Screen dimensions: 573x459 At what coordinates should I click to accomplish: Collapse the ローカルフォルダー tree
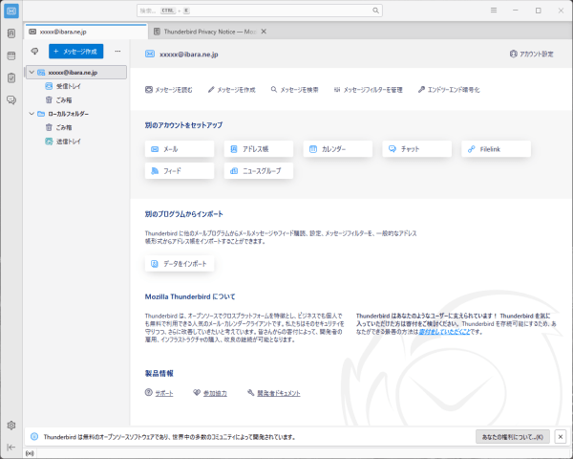click(x=32, y=114)
